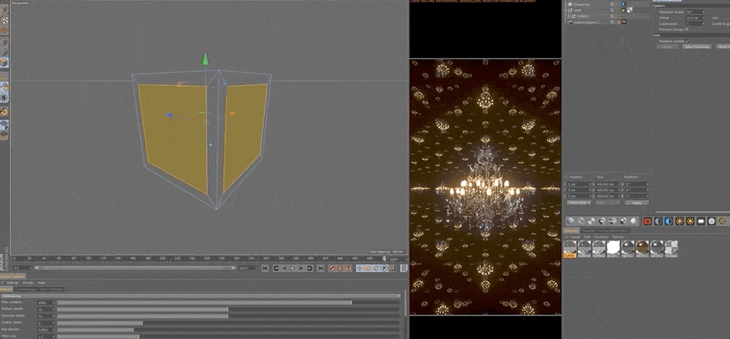Viewport: 730px width, 339px height.
Task: Click the first sun light Octane icon
Action: coord(679,220)
